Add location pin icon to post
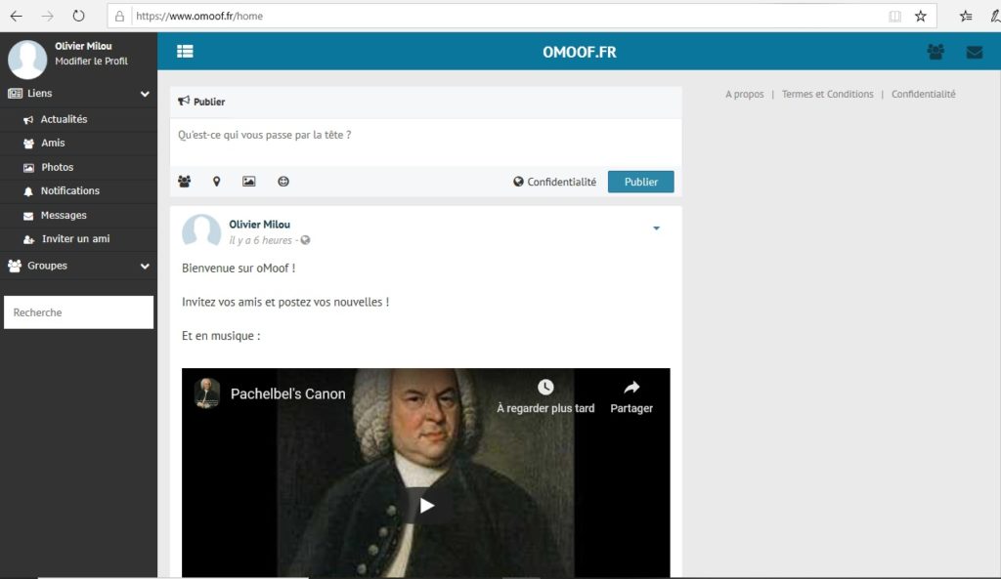This screenshot has height=579, width=1001. click(x=216, y=182)
